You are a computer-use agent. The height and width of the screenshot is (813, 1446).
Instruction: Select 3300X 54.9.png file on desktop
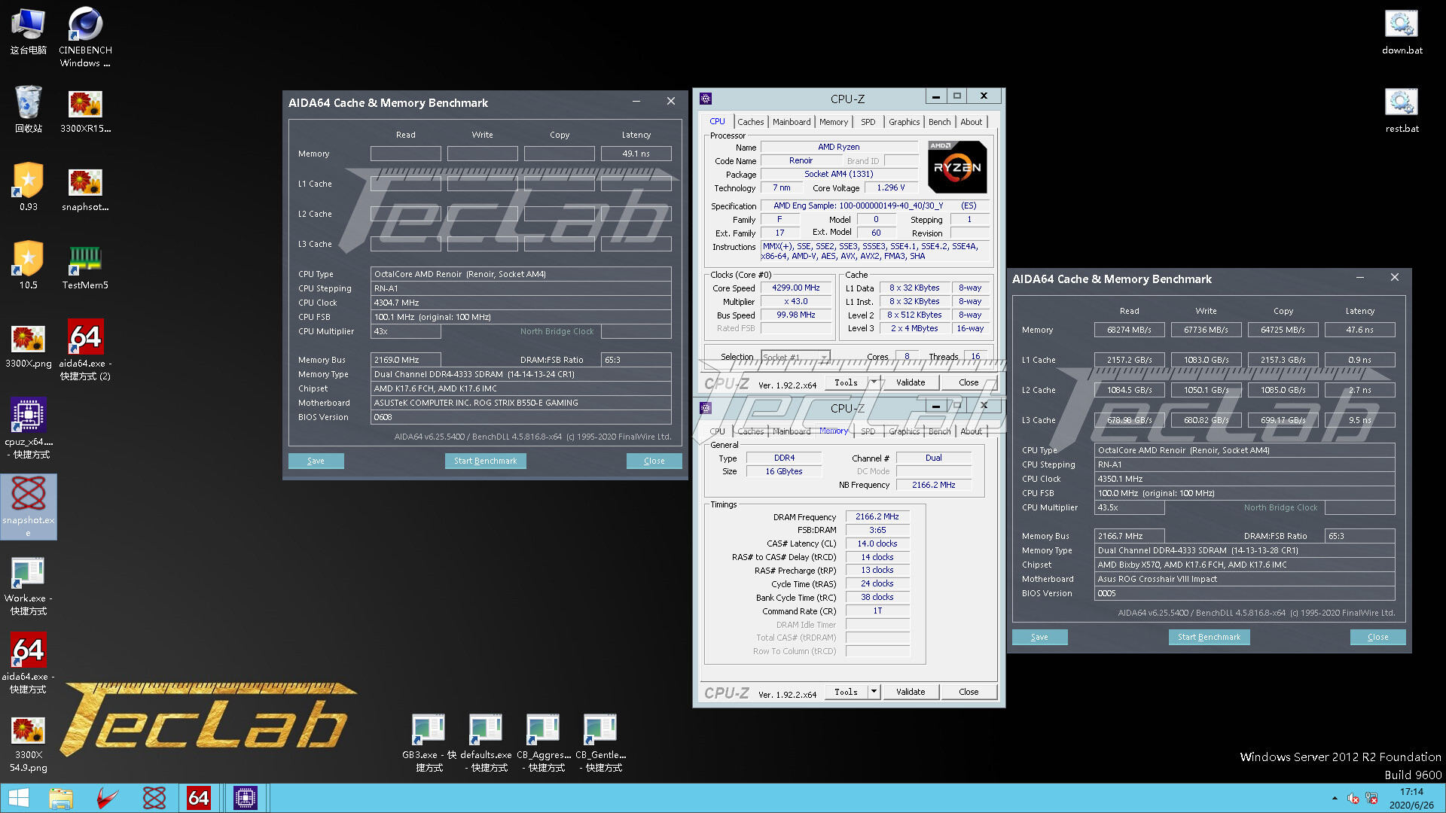pos(28,744)
